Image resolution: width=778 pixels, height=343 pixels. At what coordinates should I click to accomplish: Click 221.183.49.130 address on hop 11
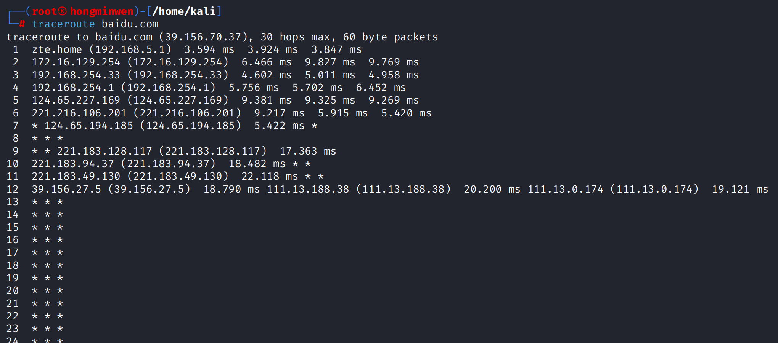pyautogui.click(x=76, y=176)
